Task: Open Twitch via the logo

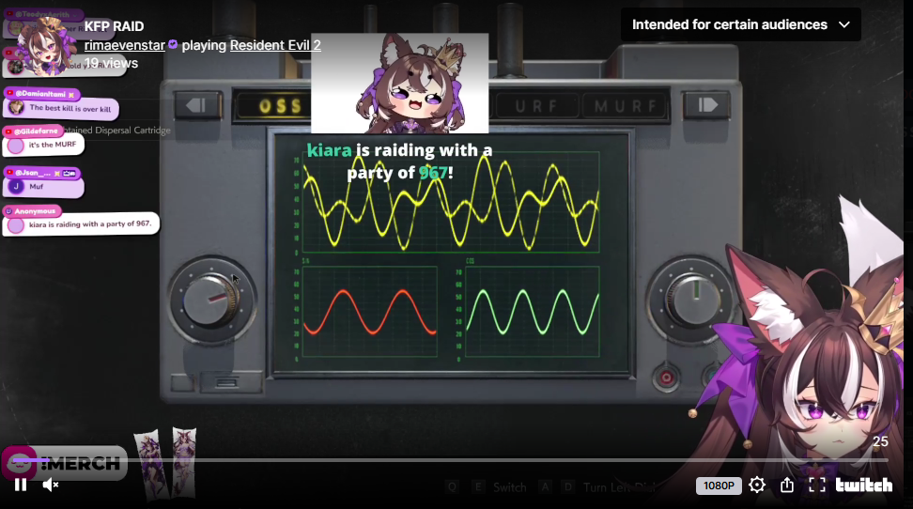Action: tap(863, 485)
